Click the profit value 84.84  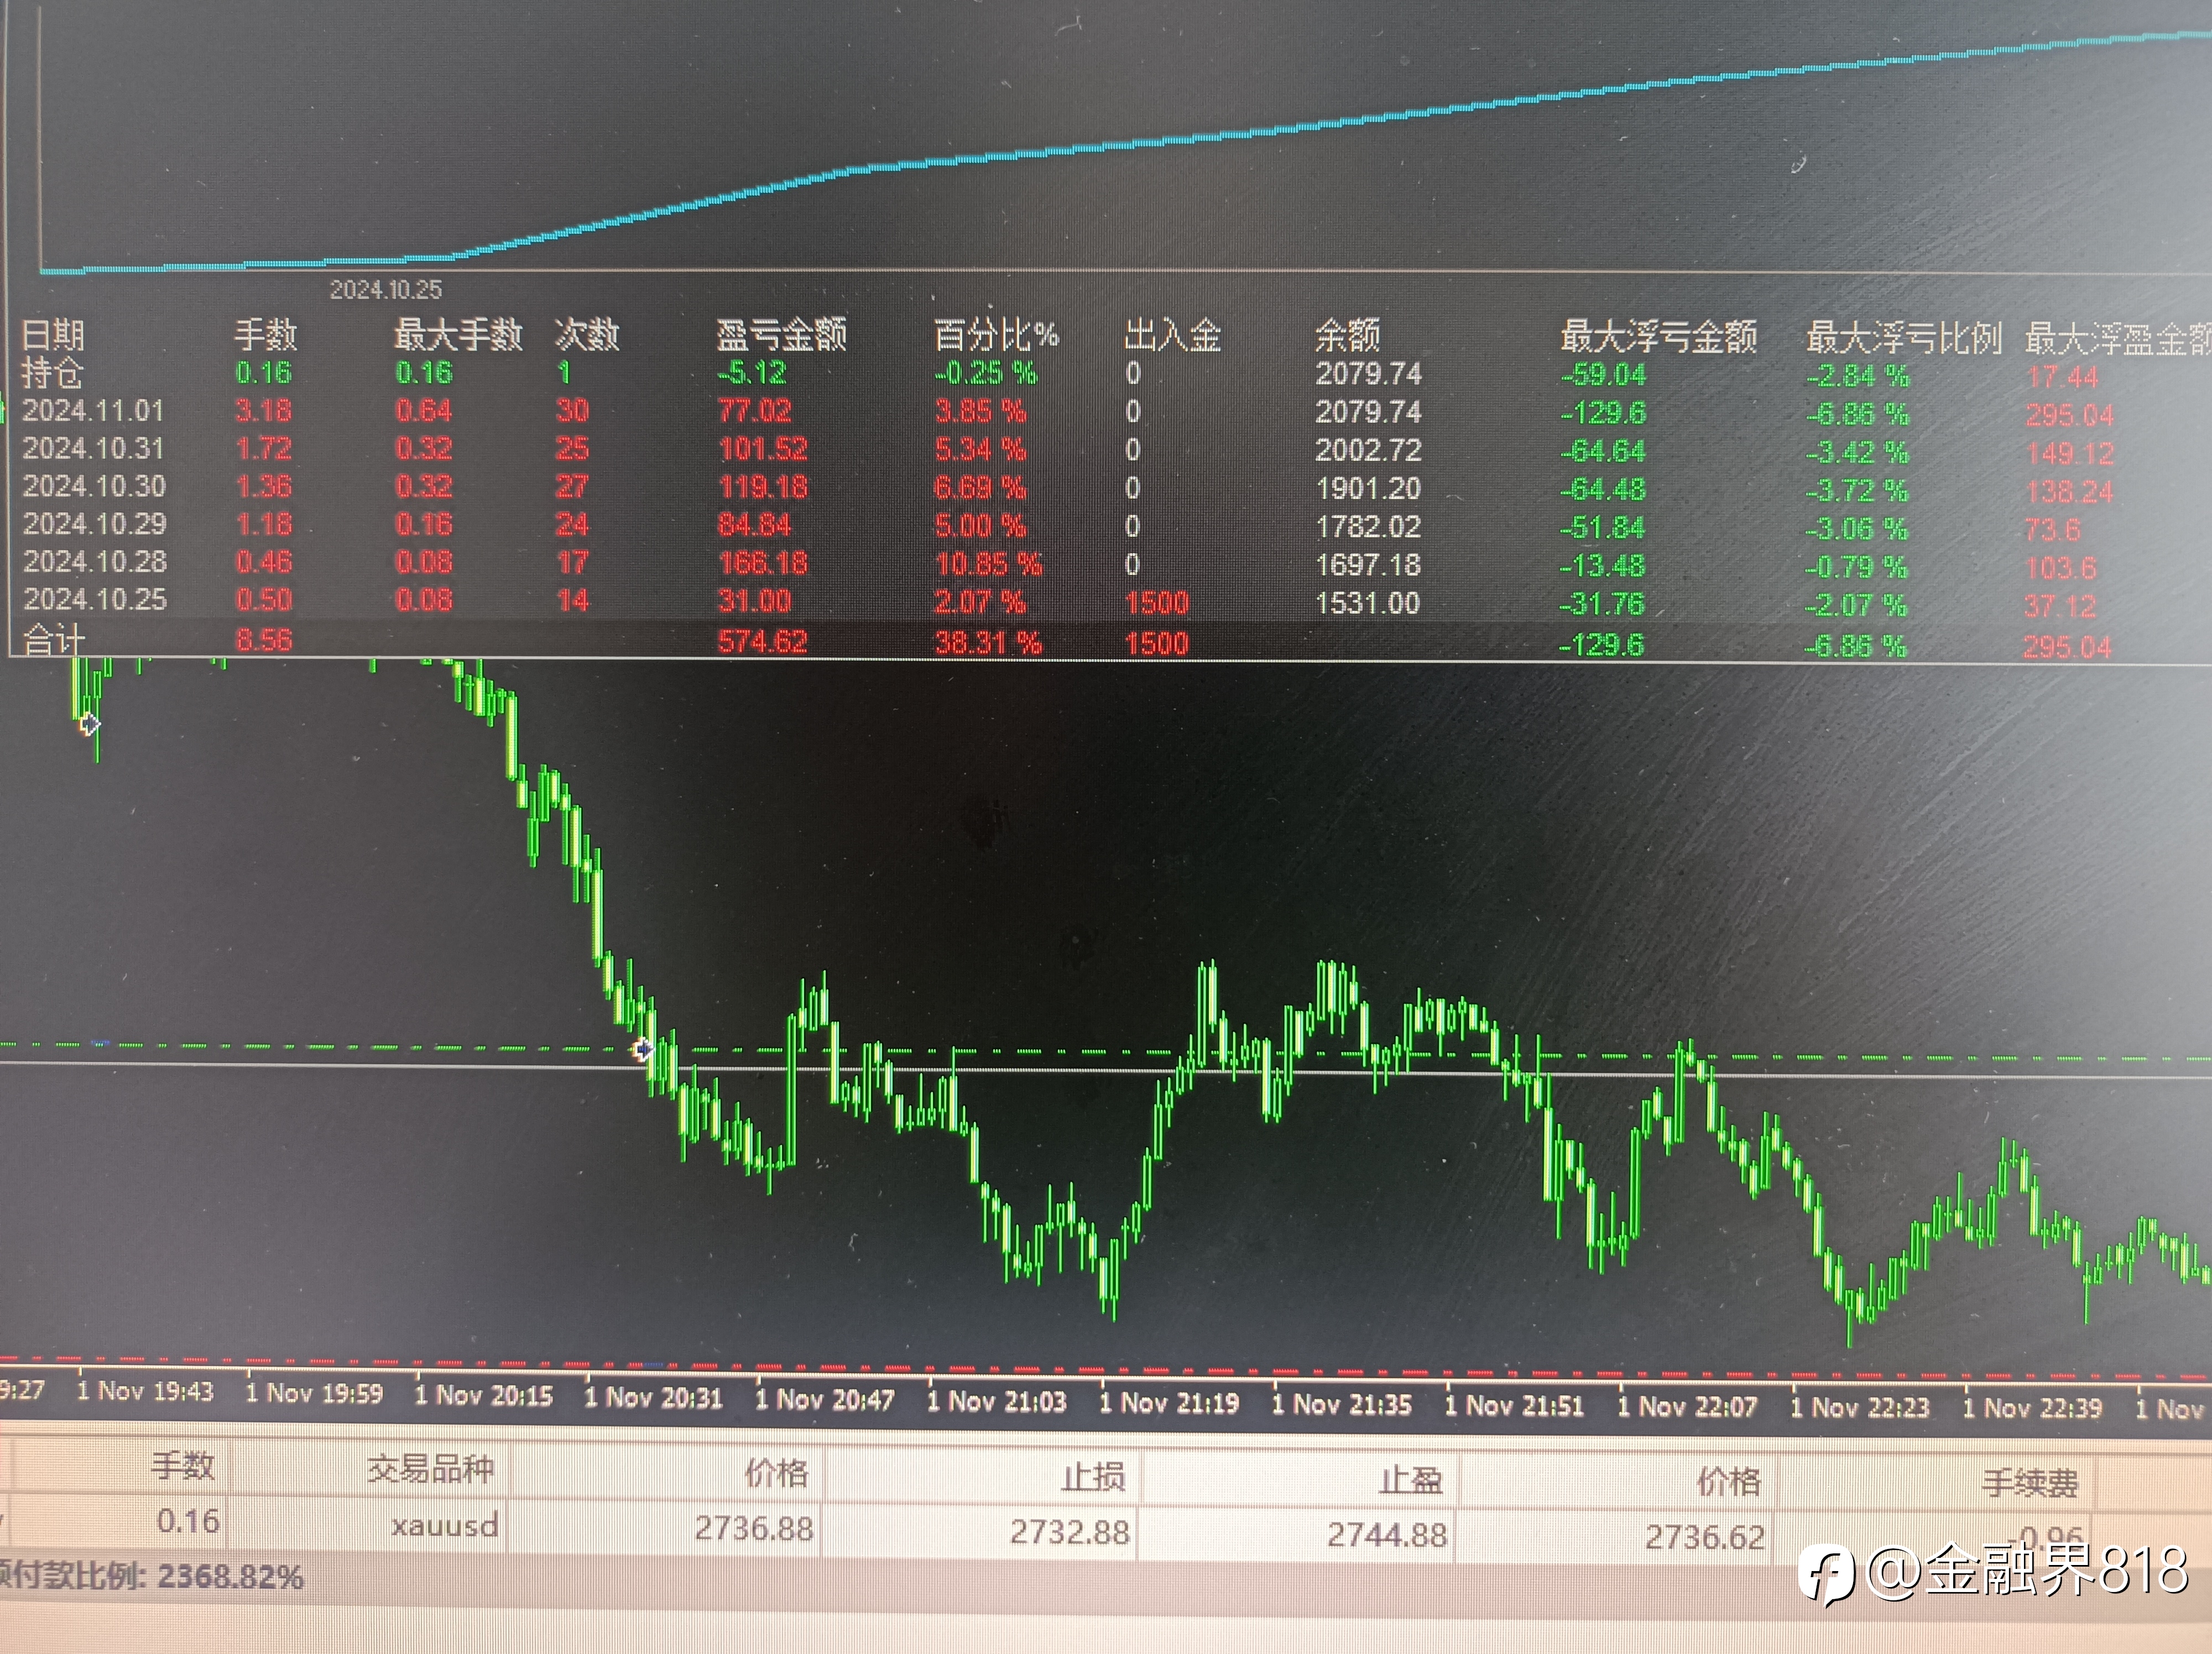point(755,526)
